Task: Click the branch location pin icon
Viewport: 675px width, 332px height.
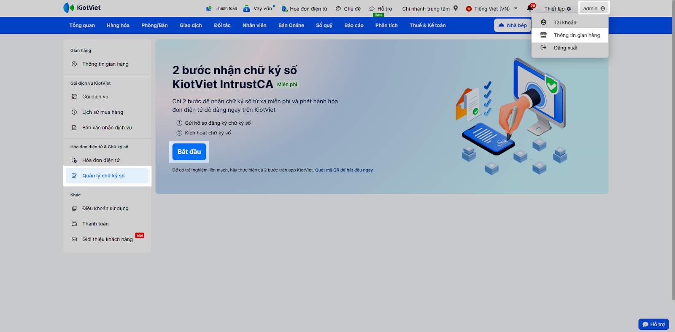Action: tap(456, 8)
